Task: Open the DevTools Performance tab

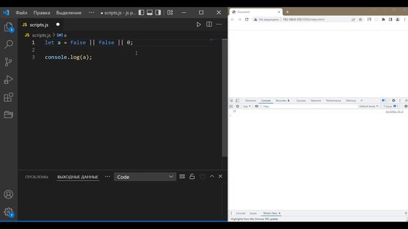Action: coord(333,101)
